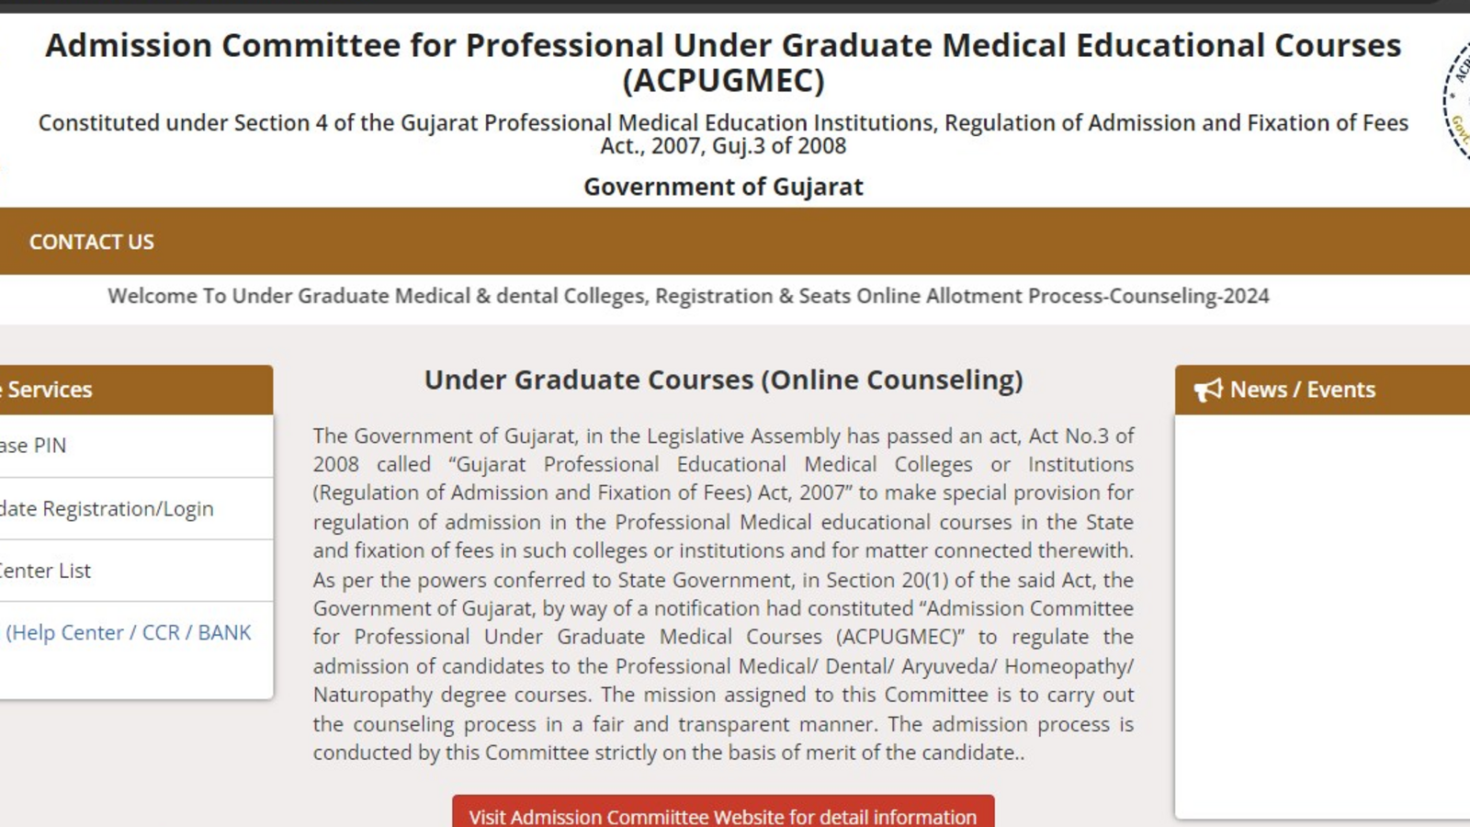This screenshot has width=1470, height=827.
Task: Click the Government of Gujarat act description paragraph
Action: (723, 594)
